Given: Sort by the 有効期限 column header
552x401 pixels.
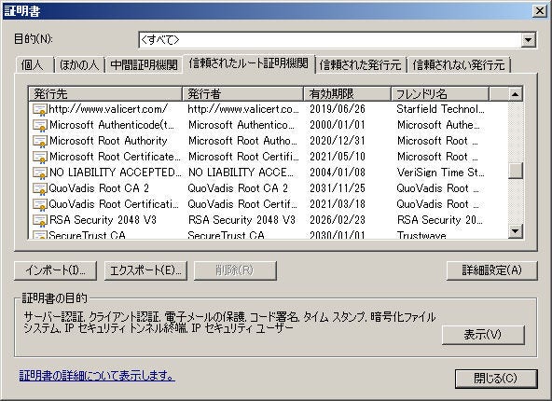Looking at the screenshot, I should pos(347,94).
